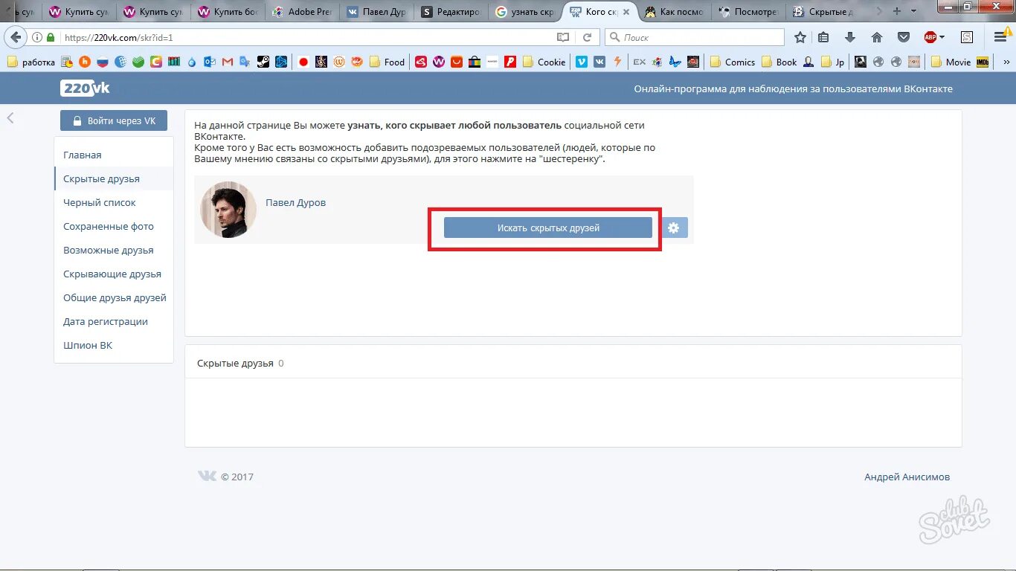Open Черный список in sidebar

click(114, 202)
